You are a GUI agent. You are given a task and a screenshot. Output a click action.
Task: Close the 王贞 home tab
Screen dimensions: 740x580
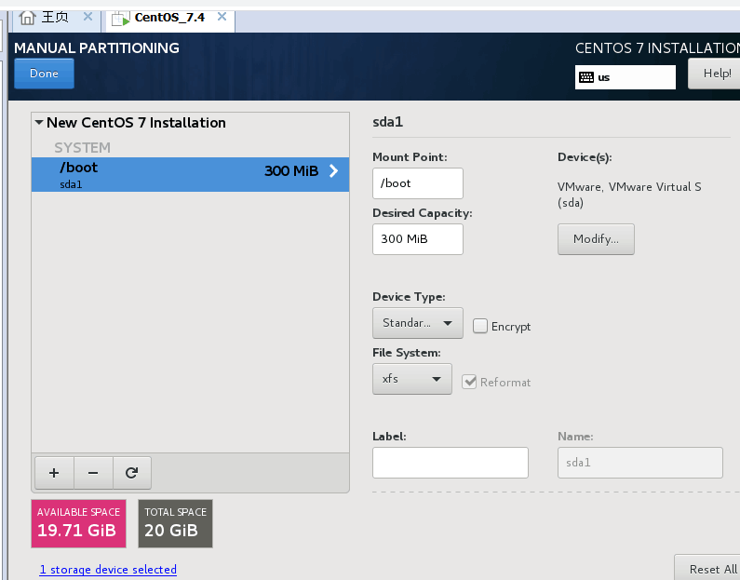pos(87,17)
